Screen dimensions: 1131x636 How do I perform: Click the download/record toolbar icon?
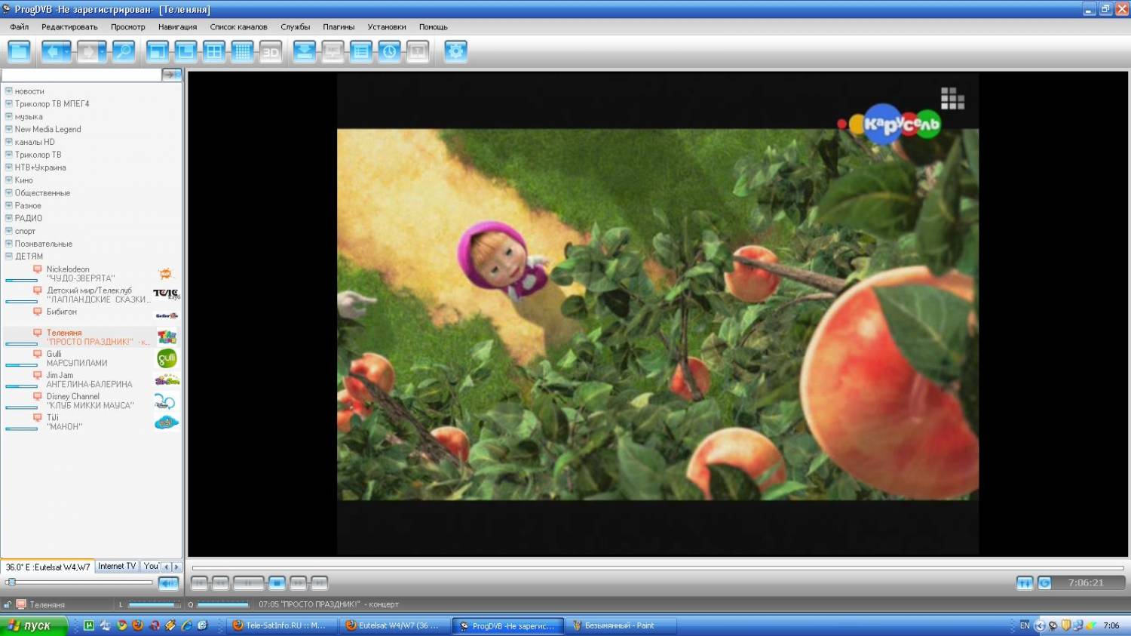coord(305,51)
